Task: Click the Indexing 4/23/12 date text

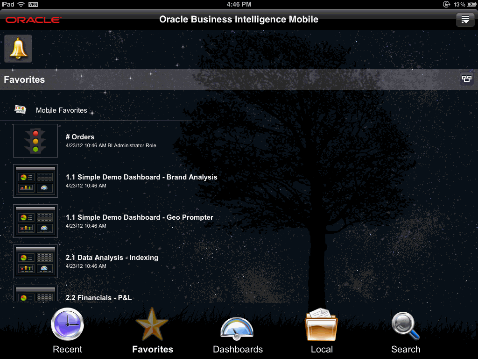Action: click(x=86, y=266)
